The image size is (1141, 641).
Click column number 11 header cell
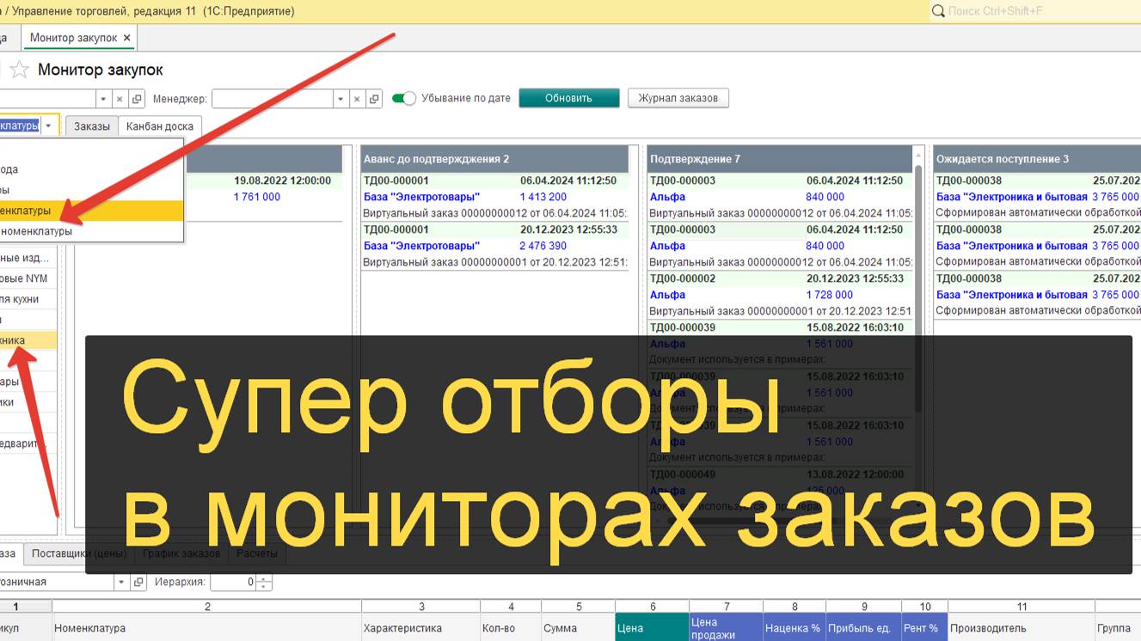[1021, 607]
